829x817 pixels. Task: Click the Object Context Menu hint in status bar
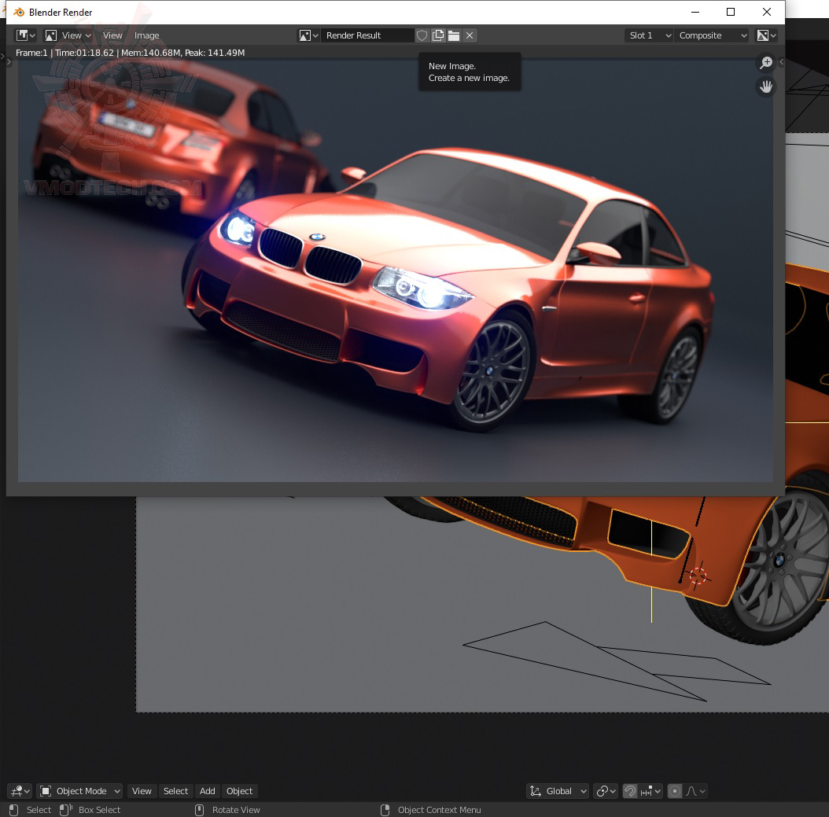(431, 810)
